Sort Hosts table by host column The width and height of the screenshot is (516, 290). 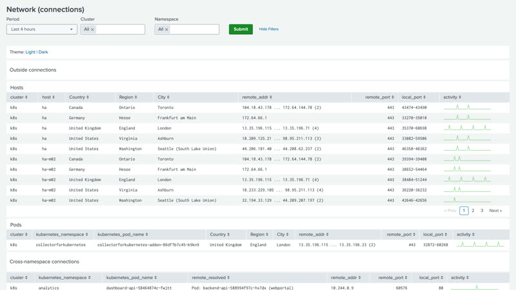(48, 97)
